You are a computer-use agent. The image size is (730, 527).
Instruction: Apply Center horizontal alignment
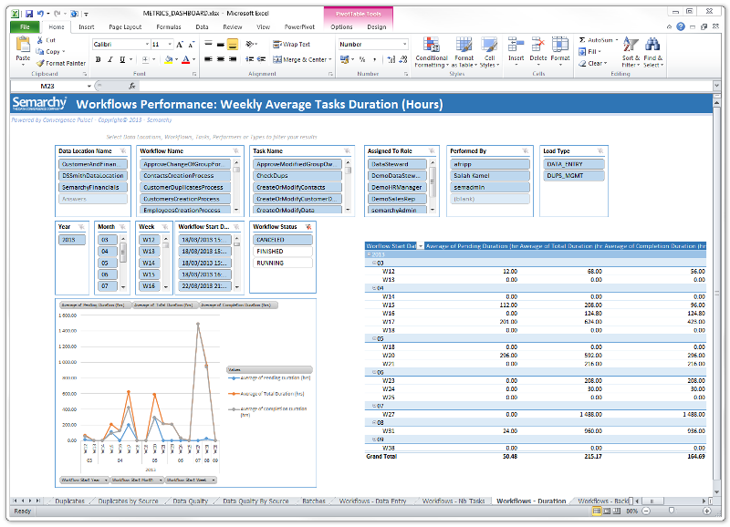click(x=221, y=59)
